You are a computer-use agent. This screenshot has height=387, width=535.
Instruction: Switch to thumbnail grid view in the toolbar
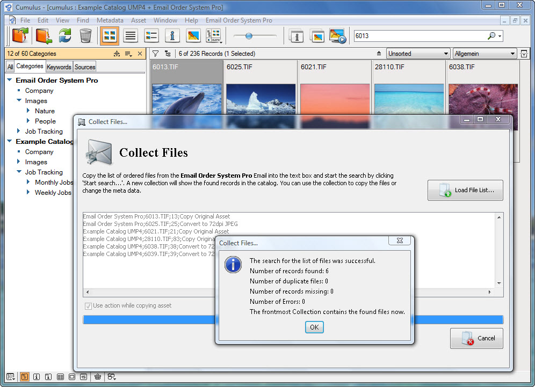pyautogui.click(x=110, y=36)
